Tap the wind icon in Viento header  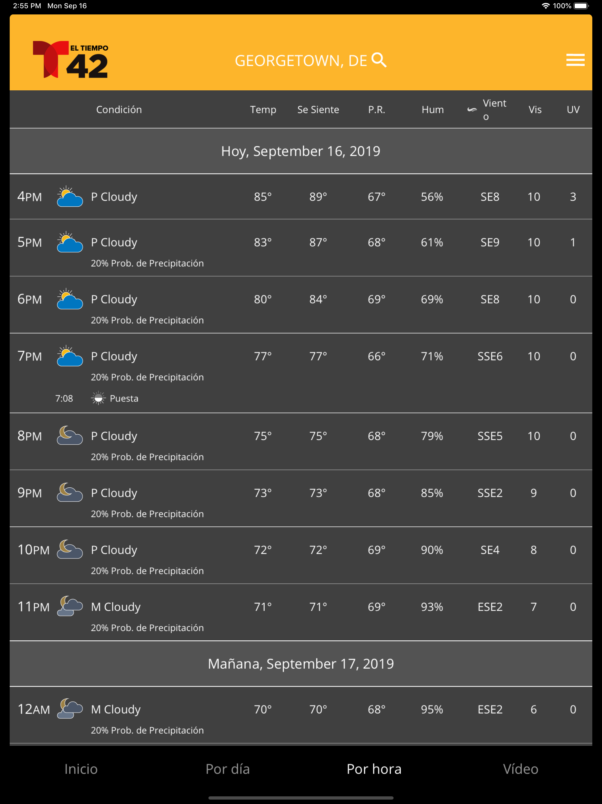tap(472, 109)
